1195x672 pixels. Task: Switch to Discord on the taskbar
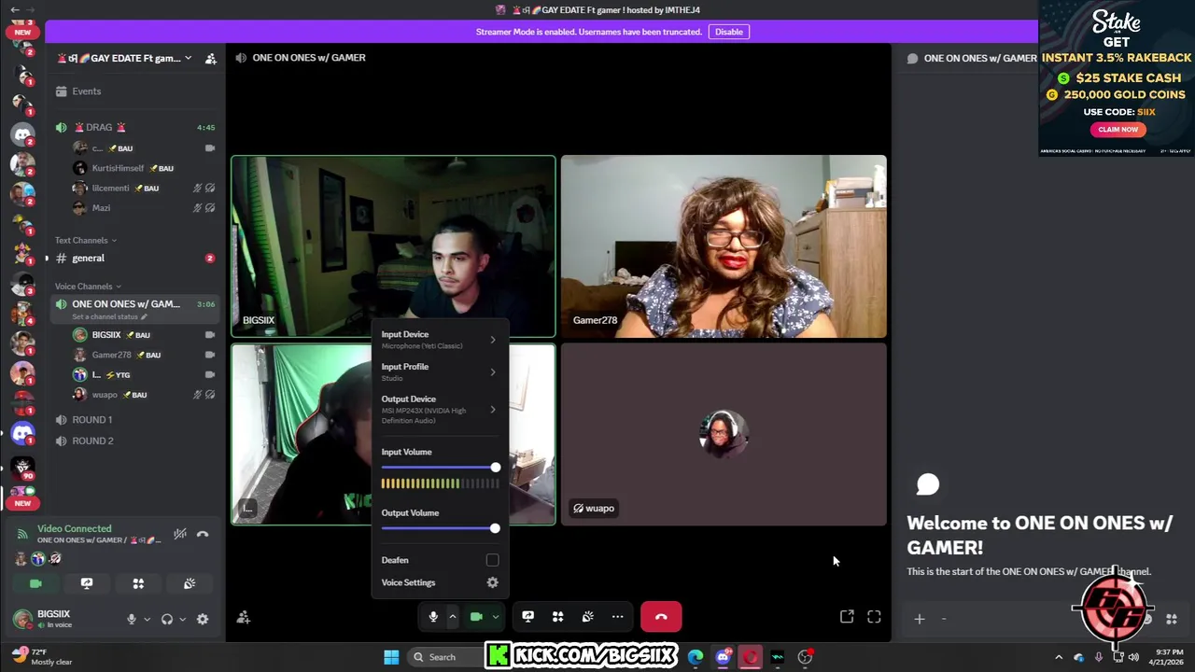pyautogui.click(x=723, y=657)
